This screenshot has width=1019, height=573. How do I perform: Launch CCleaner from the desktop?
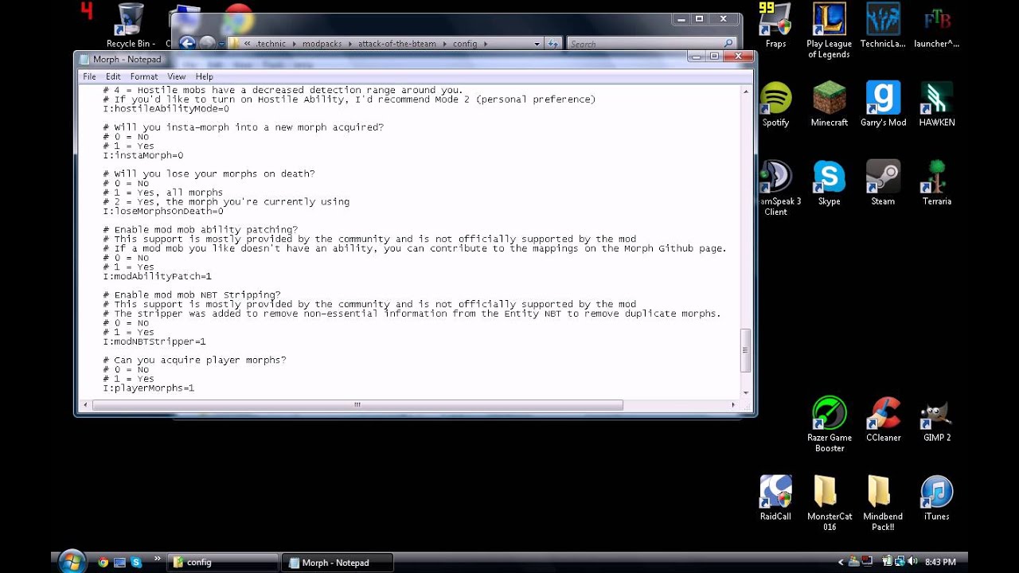(x=883, y=419)
